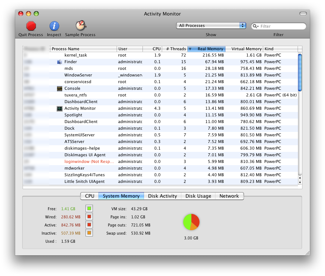Click the green Free memory color swatch

[89, 208]
